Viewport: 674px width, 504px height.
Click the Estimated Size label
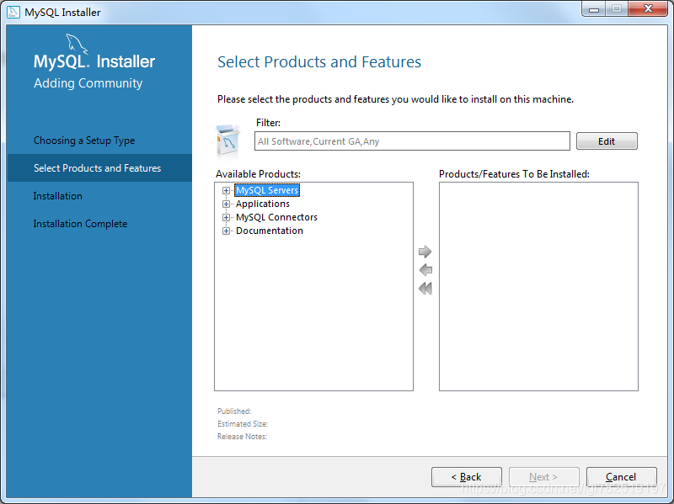(243, 424)
